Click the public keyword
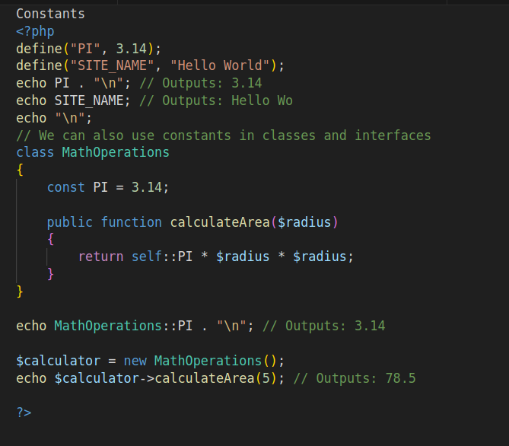The width and height of the screenshot is (509, 446). pos(70,222)
